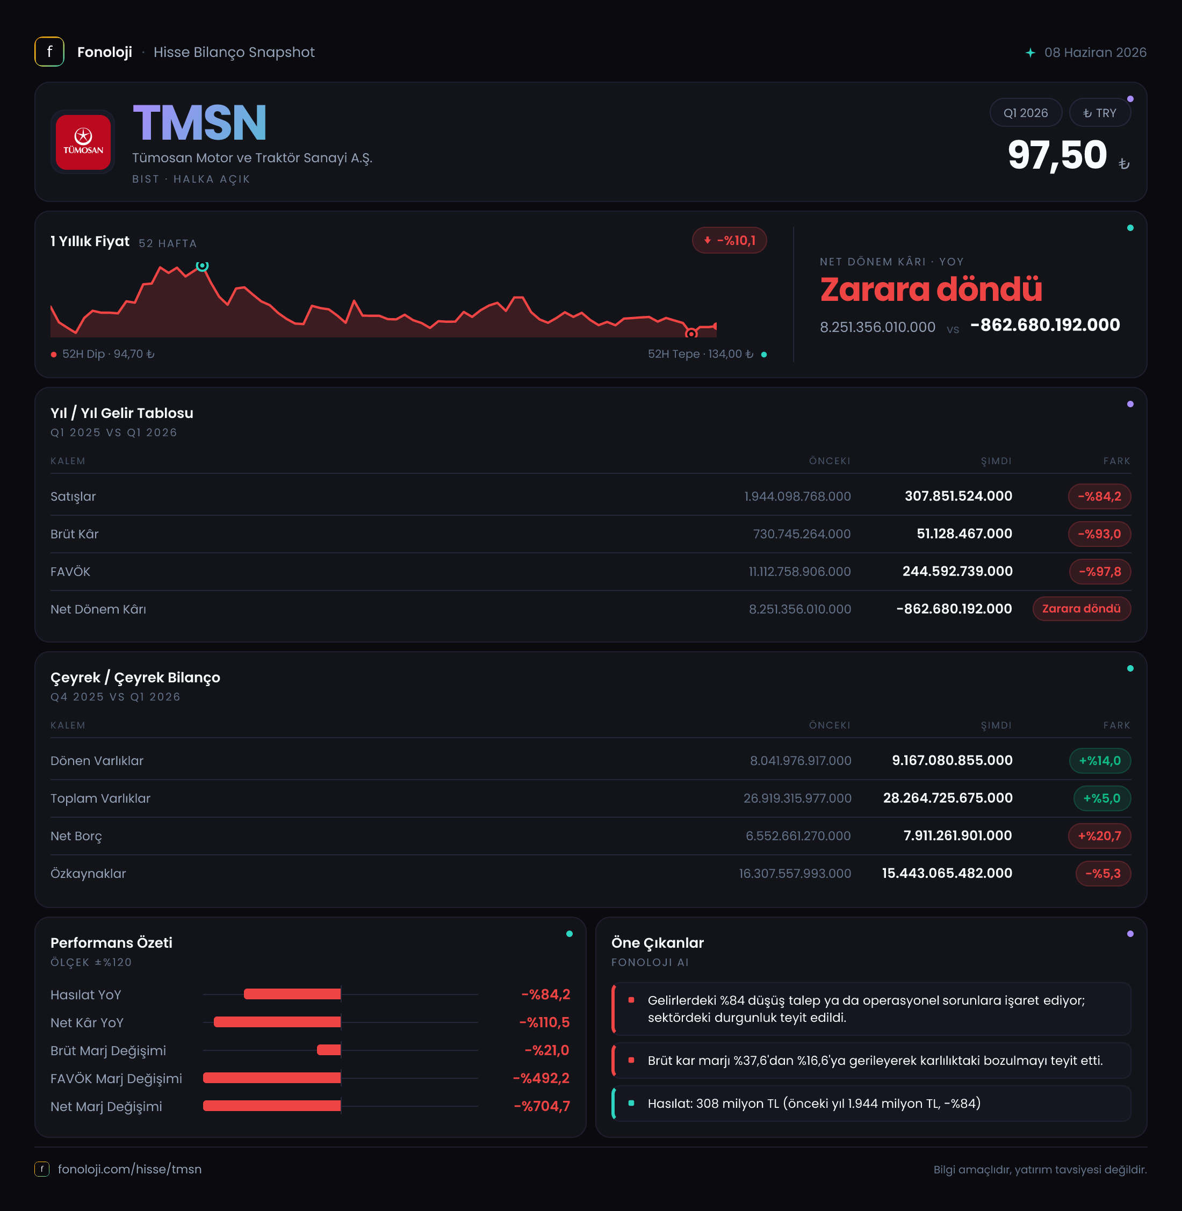Click the Özkaynaklar value 15.443.065.482.000

(947, 874)
